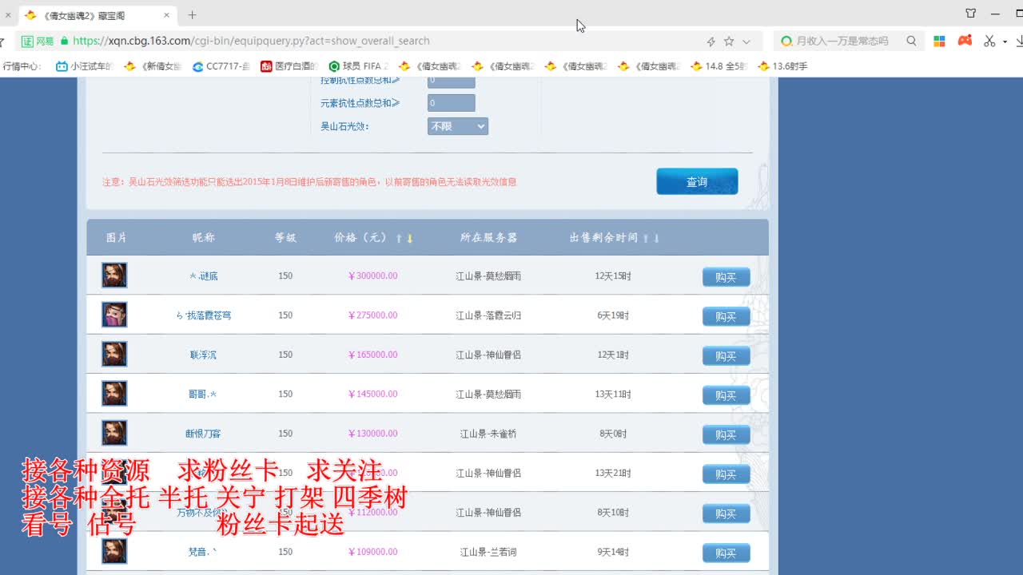This screenshot has height=575, width=1023.
Task: Open a new tab with the plus button
Action: click(x=193, y=14)
